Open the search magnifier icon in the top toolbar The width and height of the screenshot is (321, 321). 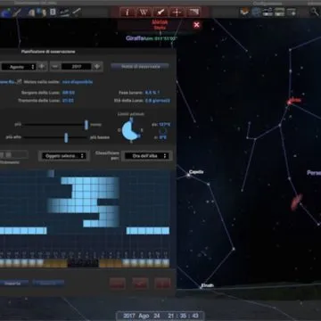[x=315, y=12]
